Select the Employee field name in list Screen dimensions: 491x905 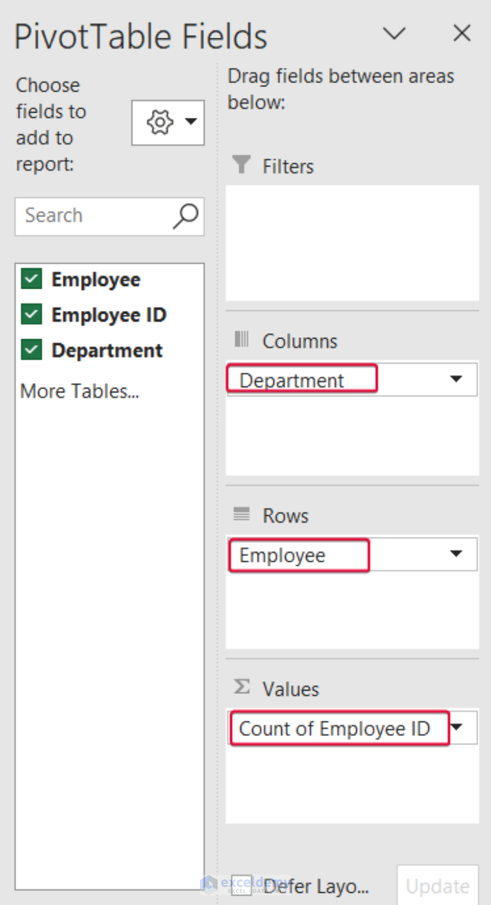96,280
